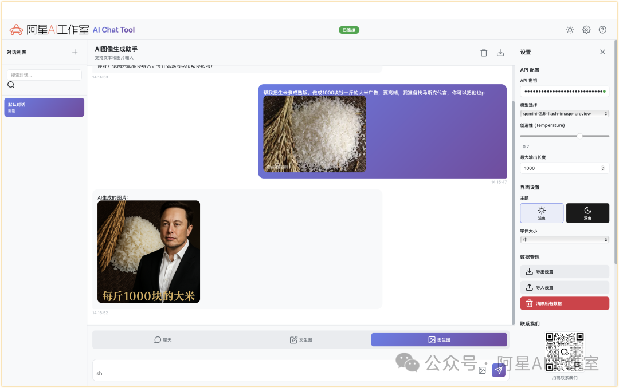
Task: Switch to the 聊天 chat tab
Action: (x=163, y=340)
